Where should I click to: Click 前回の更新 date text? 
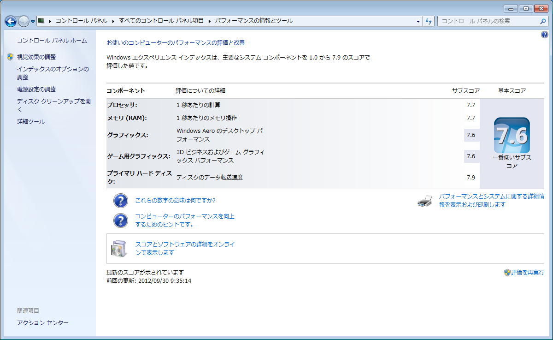point(149,280)
